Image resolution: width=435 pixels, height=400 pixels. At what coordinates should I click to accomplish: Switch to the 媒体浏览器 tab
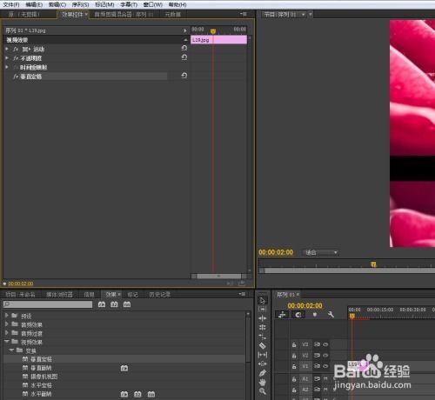59,295
